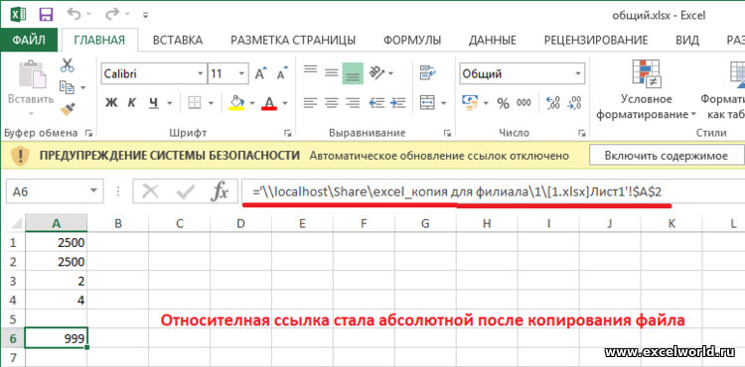Increase the cell indent
Viewport: 745px width, 367px height.
click(x=398, y=102)
